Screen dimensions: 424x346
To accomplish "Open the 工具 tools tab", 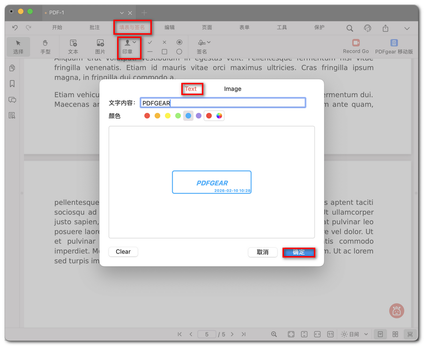I will 282,27.
